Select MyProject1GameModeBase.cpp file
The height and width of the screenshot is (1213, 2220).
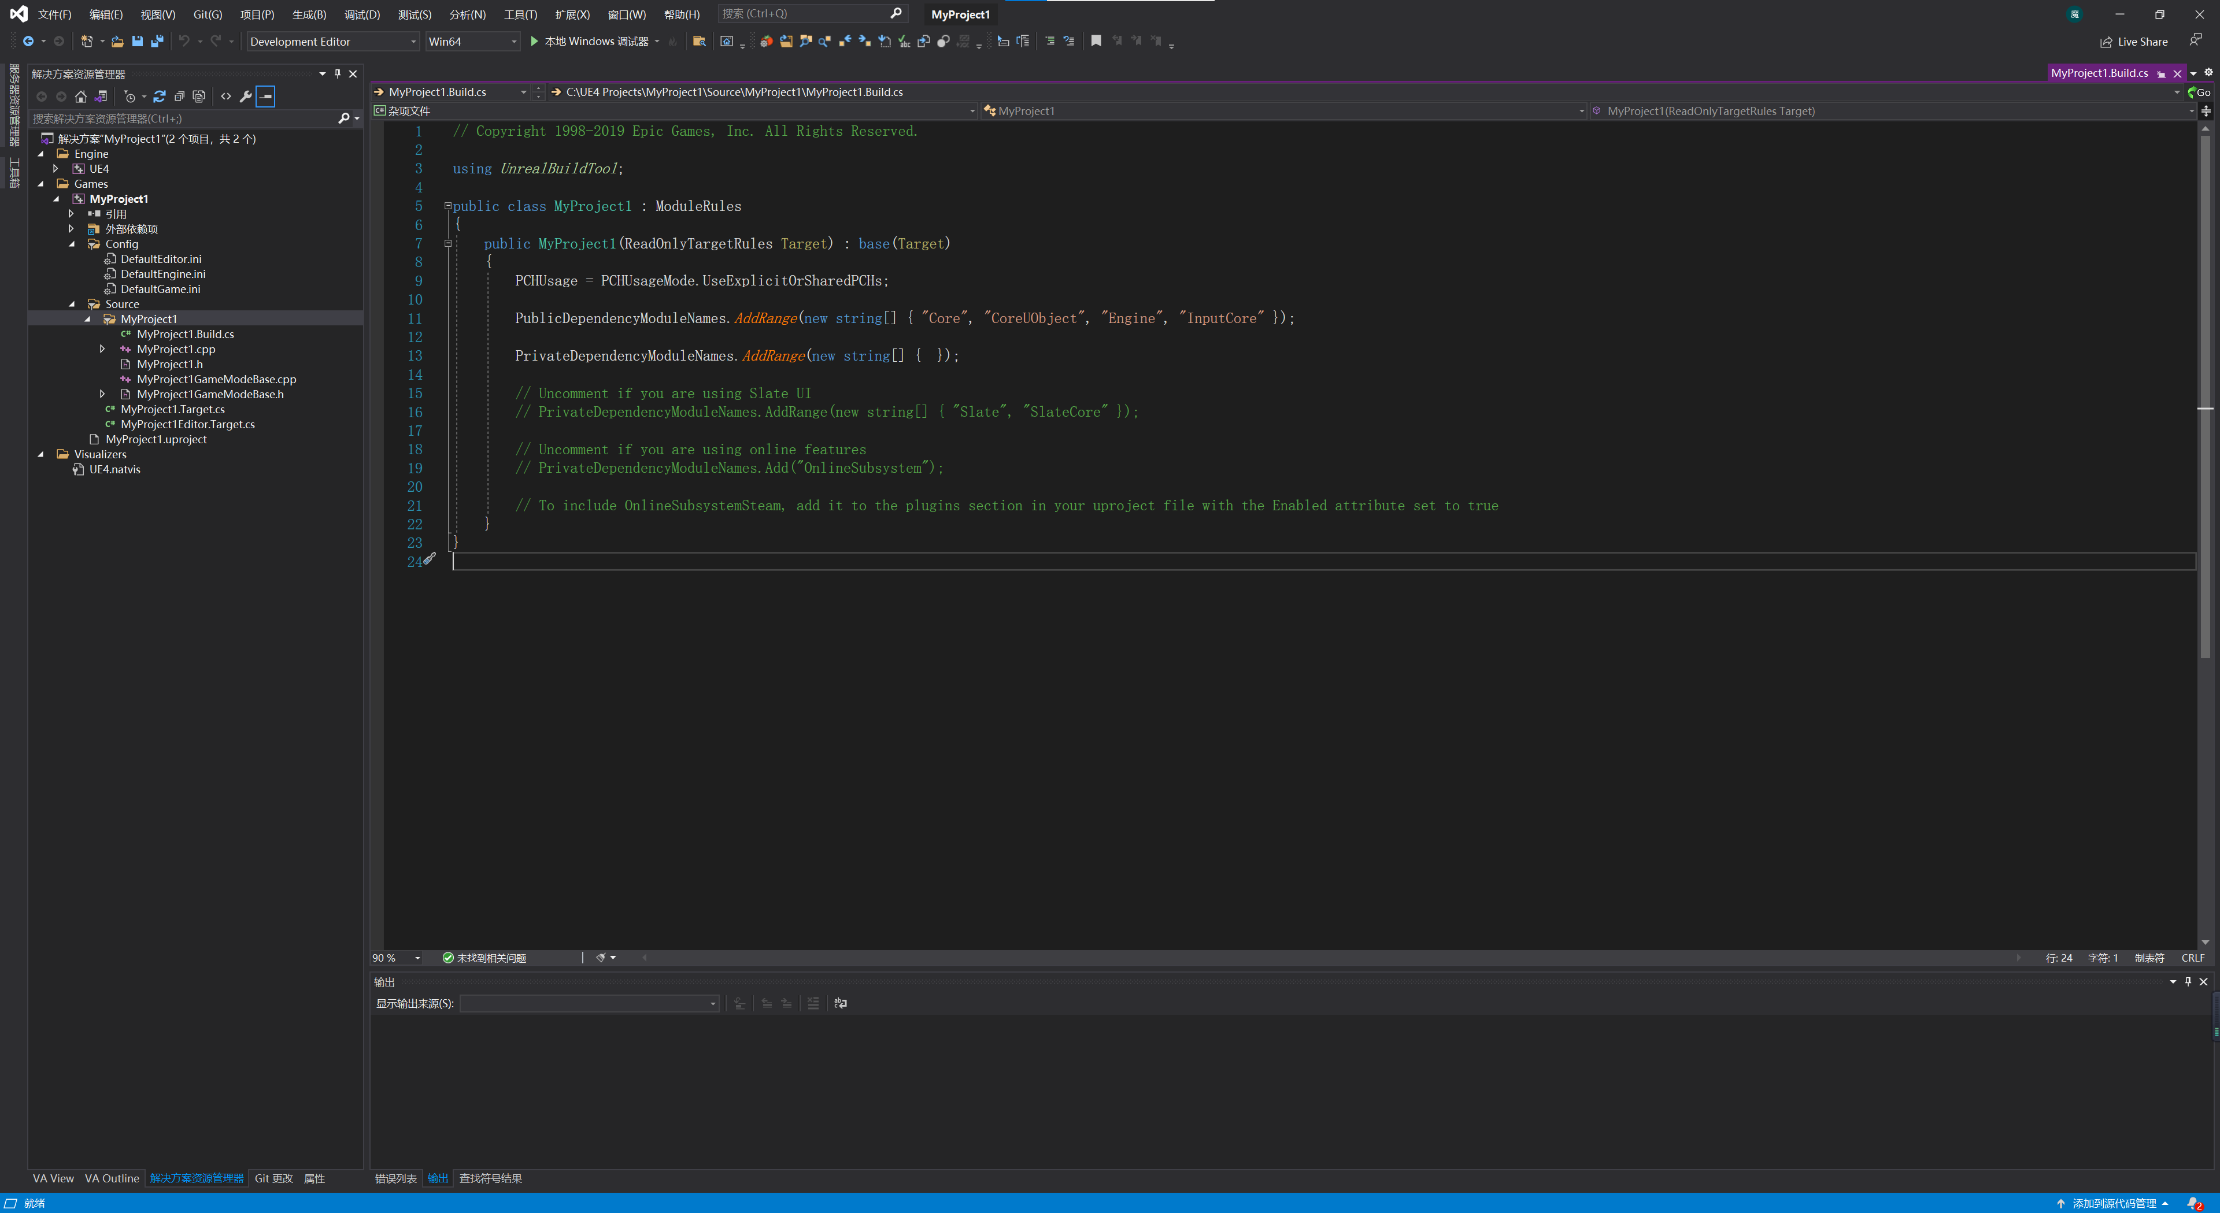pos(216,379)
